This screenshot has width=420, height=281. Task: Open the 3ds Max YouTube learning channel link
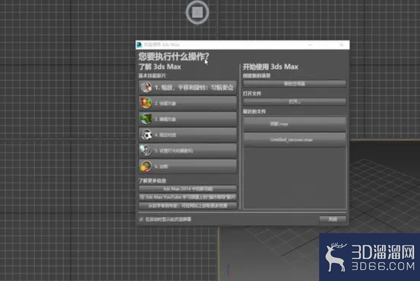click(x=188, y=197)
